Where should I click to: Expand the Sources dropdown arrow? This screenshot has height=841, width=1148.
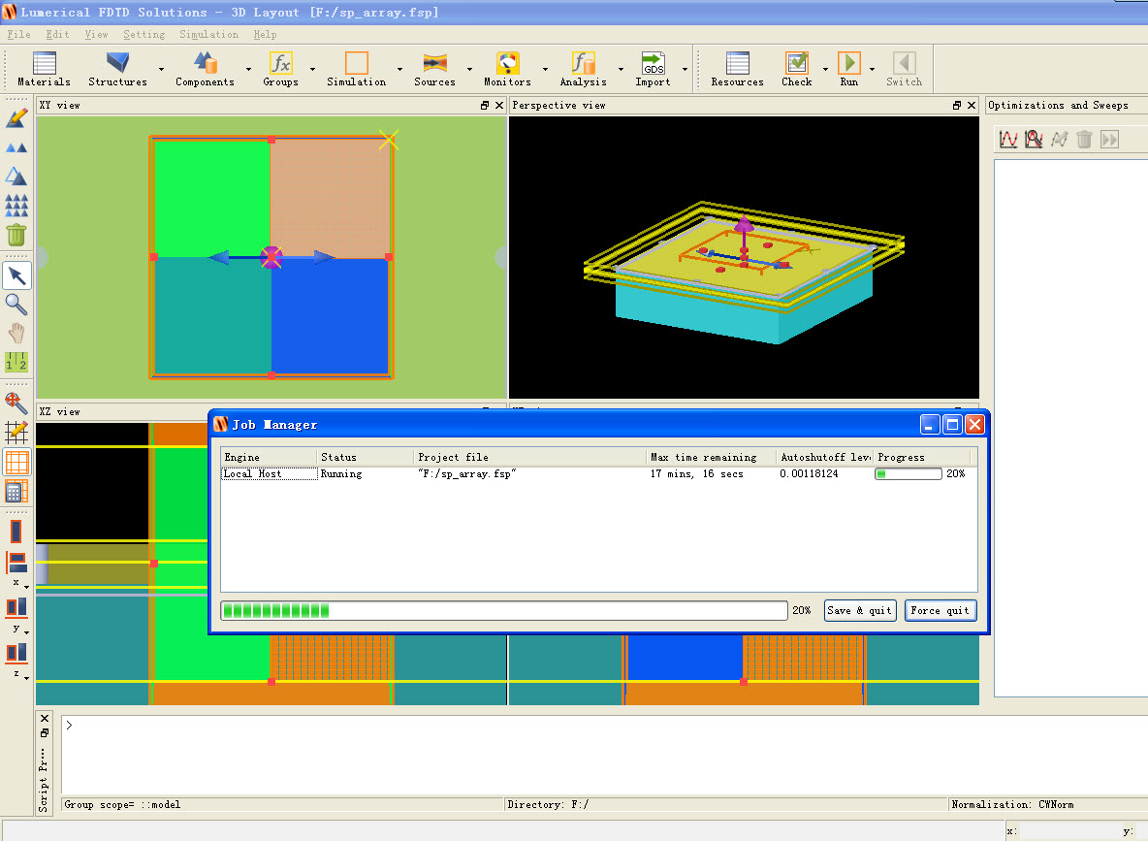469,70
